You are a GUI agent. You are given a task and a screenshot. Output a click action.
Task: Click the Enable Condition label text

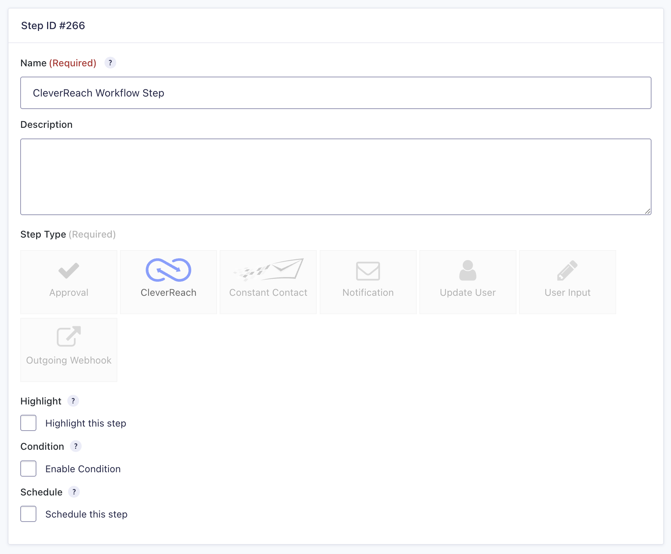click(x=83, y=469)
